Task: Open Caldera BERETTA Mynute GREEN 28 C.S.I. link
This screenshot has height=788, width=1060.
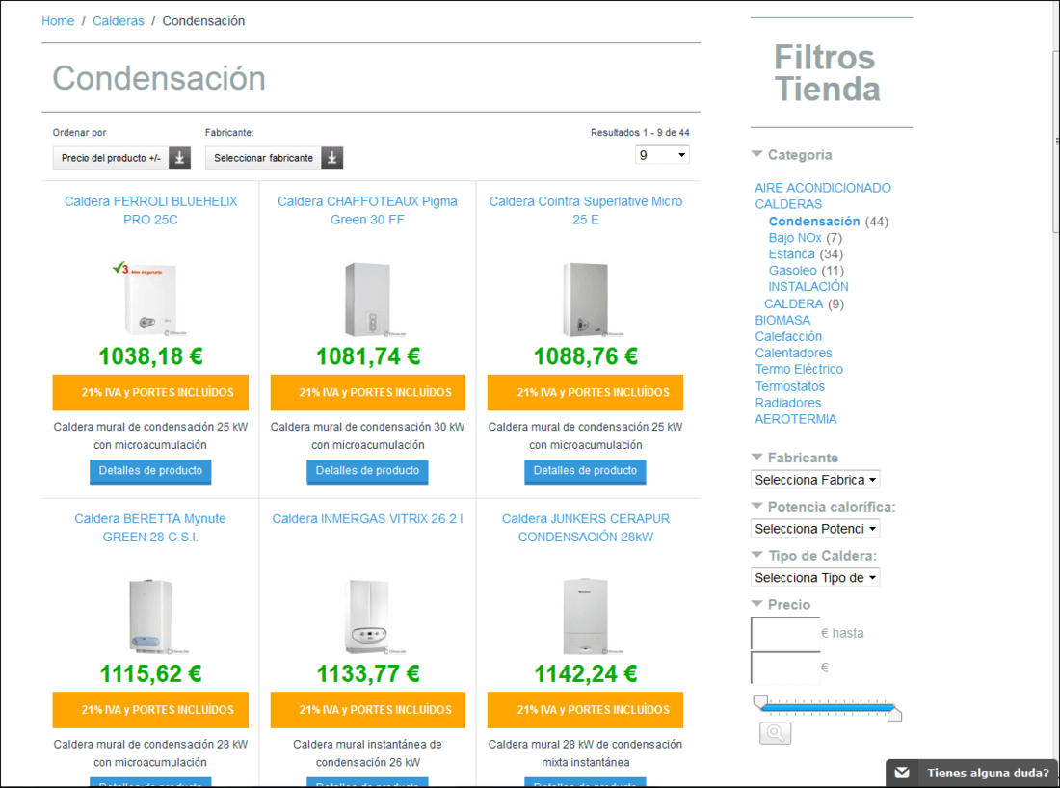Action: click(150, 528)
